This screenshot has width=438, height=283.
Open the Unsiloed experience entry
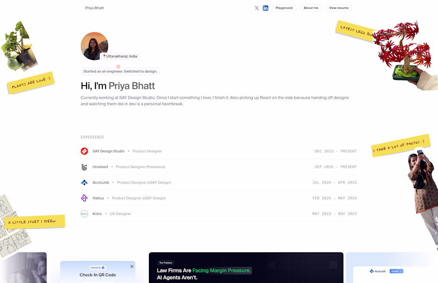click(x=219, y=167)
